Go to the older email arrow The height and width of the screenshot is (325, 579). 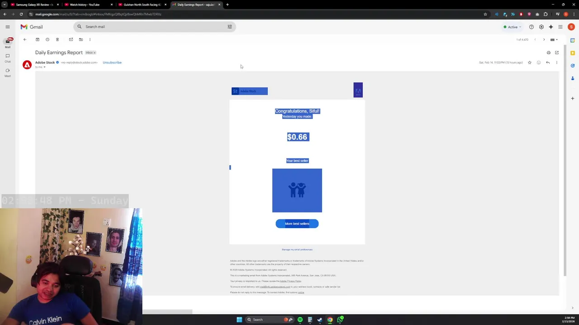point(544,40)
